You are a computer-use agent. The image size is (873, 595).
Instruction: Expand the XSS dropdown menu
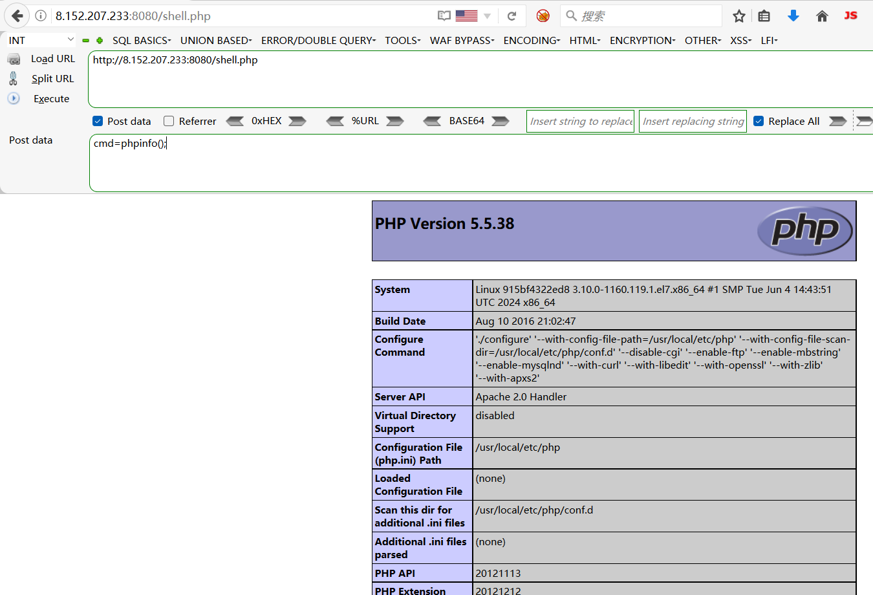(x=740, y=40)
